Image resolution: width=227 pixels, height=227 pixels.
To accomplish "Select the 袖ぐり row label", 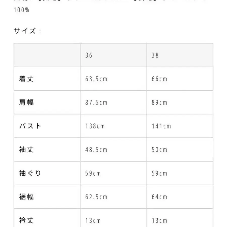I will 30,173.
